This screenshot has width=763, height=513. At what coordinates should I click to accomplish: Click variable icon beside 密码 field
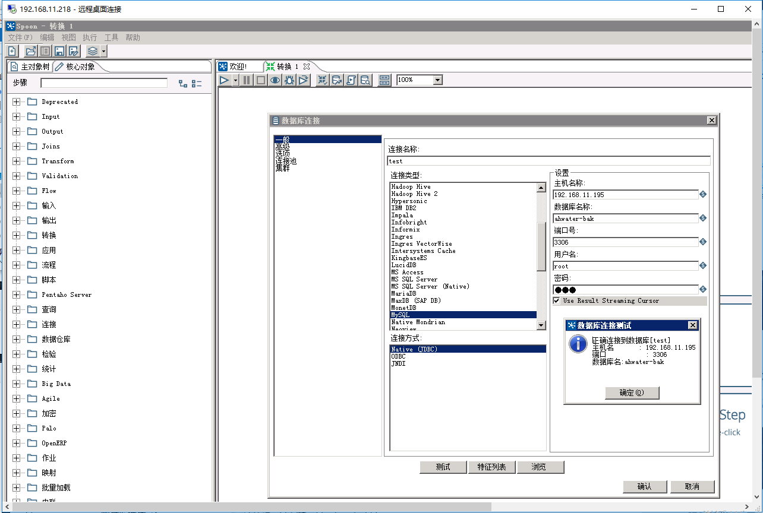[703, 289]
